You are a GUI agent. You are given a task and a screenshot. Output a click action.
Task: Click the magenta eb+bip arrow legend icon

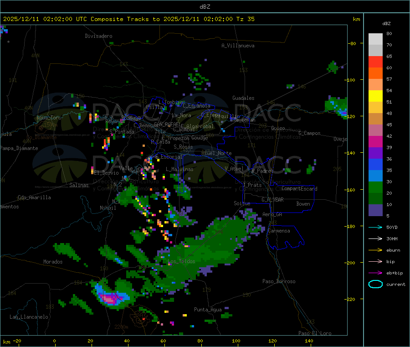(375, 273)
